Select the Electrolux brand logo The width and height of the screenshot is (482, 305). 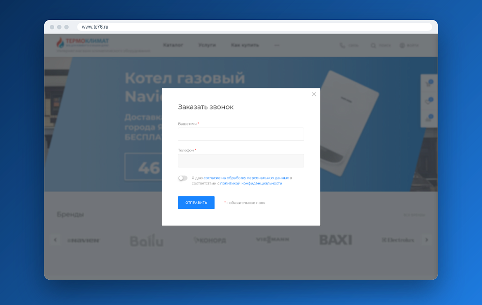coord(398,240)
